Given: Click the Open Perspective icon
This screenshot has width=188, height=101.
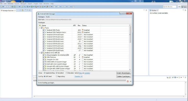Looking at the screenshot, I should pyautogui.click(x=179, y=7).
